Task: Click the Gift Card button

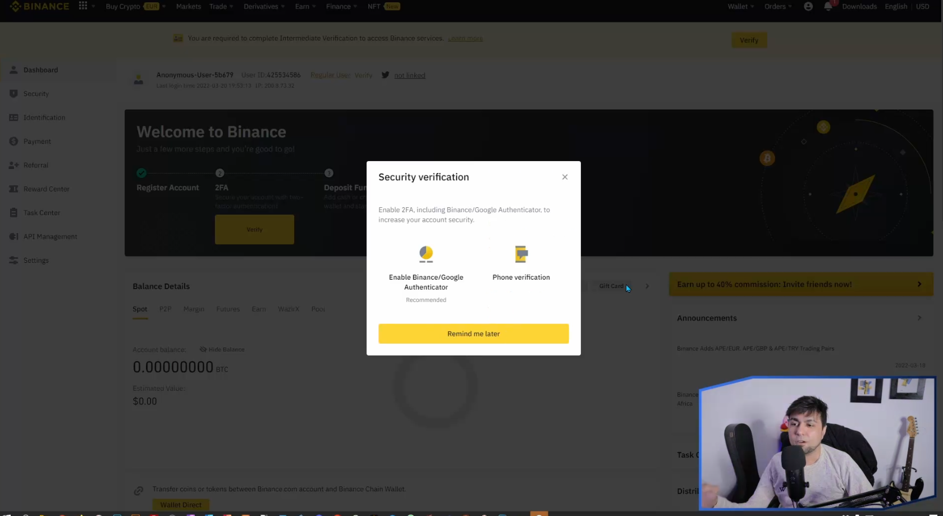Action: (612, 286)
